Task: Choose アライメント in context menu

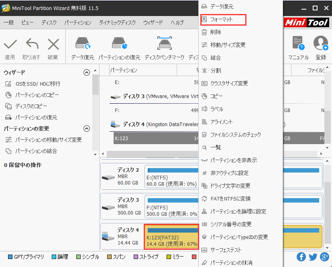Action: pyautogui.click(x=241, y=122)
